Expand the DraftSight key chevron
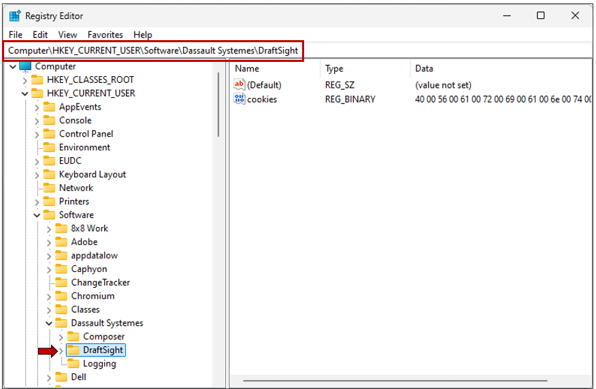596x389 pixels. pos(61,351)
